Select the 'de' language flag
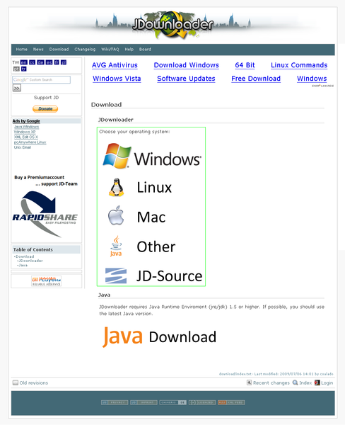This screenshot has width=345, height=425. click(x=40, y=62)
